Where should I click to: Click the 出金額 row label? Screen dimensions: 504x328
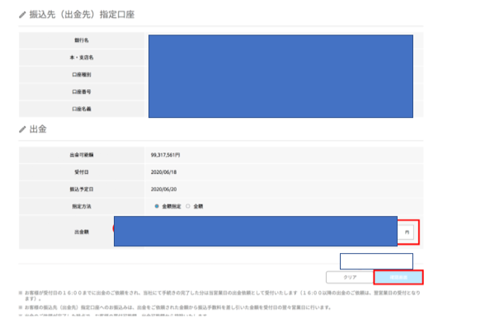click(x=82, y=232)
